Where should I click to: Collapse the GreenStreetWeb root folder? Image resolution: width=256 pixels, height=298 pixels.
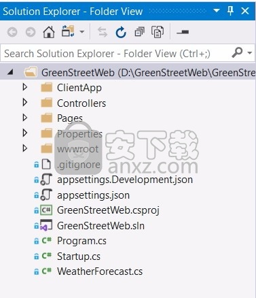[10, 72]
